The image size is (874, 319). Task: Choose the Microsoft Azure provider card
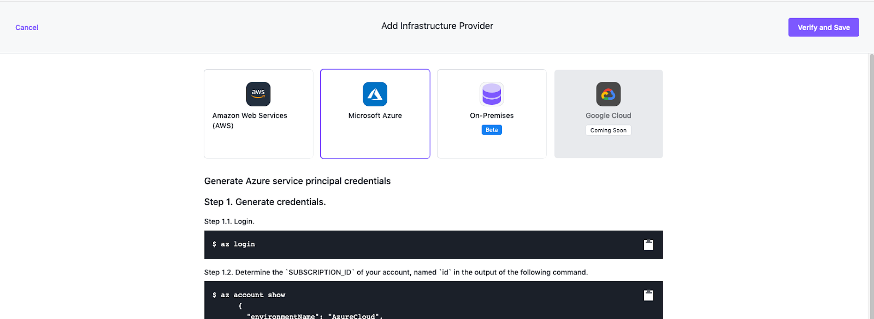tap(375, 114)
